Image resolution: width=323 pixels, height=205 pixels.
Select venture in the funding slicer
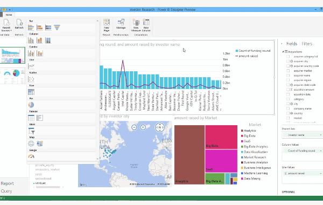tap(40, 183)
